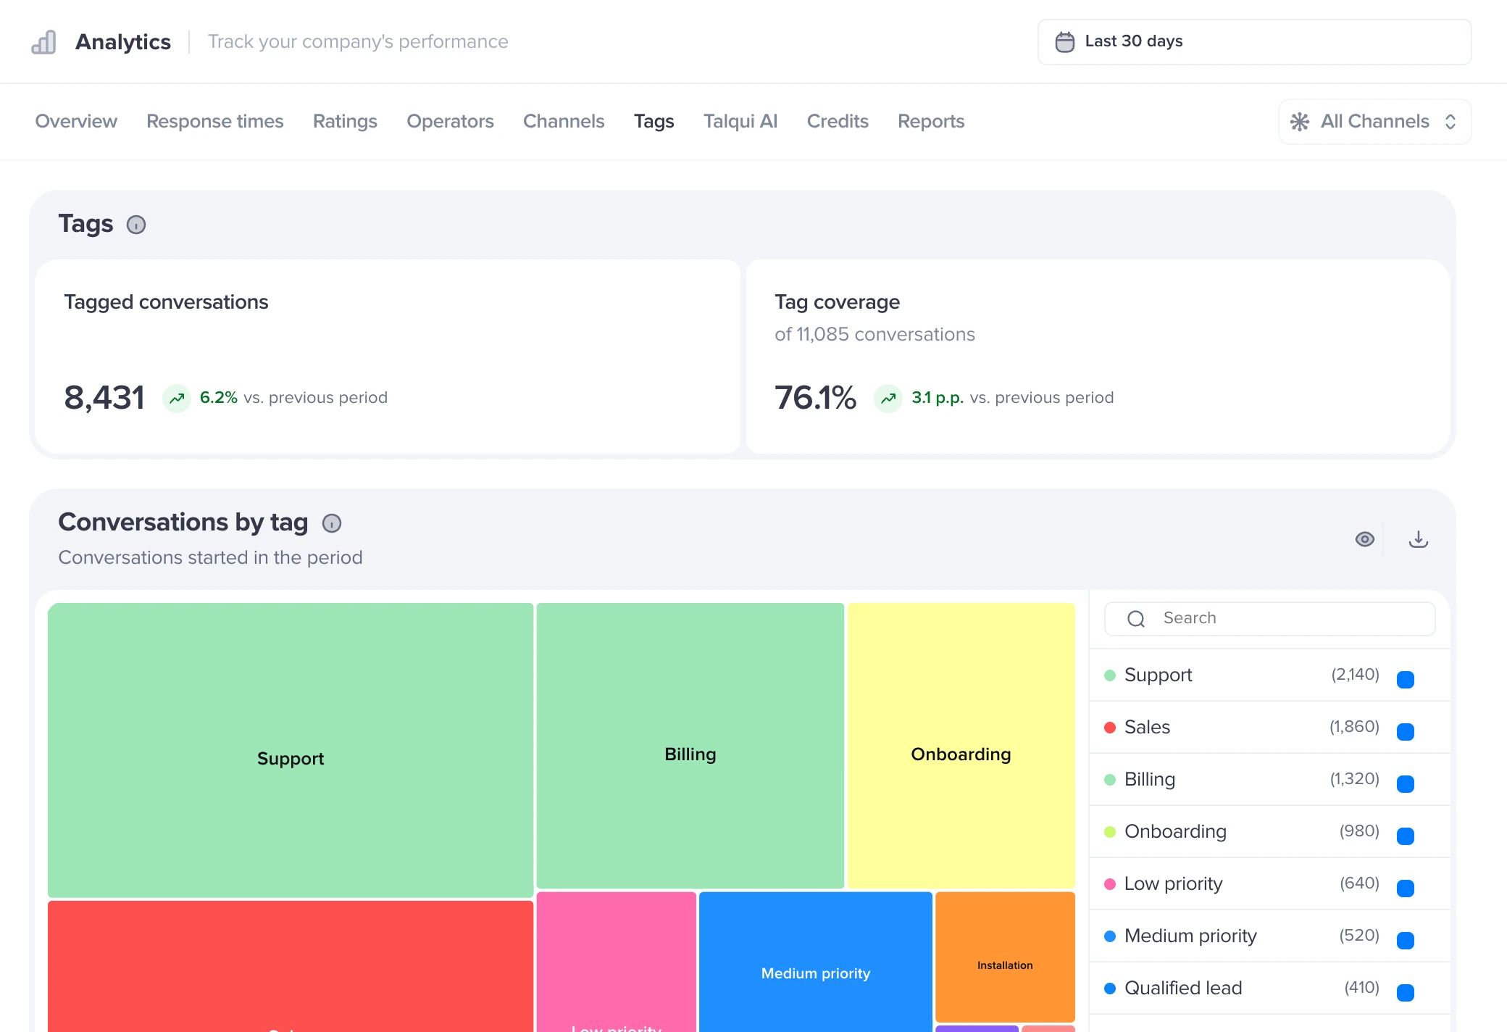
Task: Toggle the Billing tag checkbox
Action: click(x=1406, y=783)
